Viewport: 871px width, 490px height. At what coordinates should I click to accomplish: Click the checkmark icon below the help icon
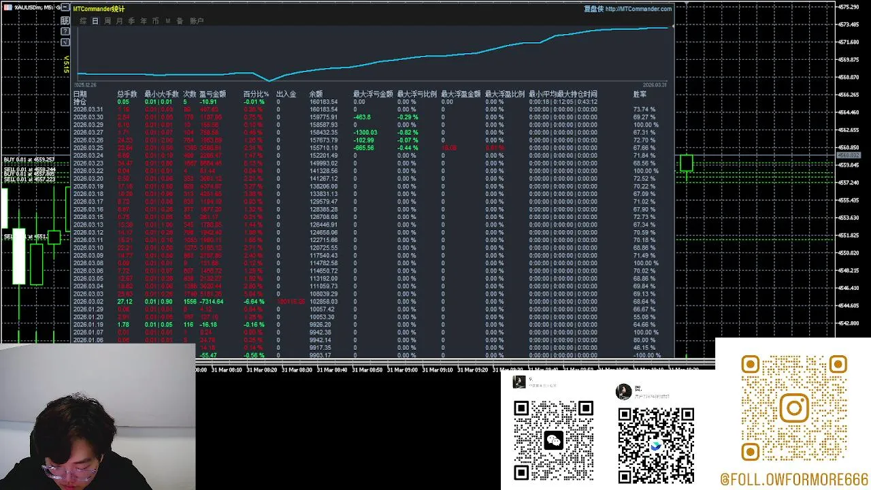(65, 42)
